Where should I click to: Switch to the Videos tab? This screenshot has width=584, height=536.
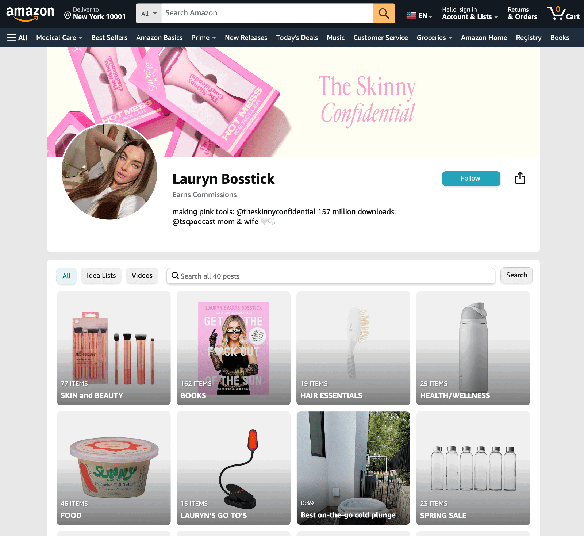(142, 276)
